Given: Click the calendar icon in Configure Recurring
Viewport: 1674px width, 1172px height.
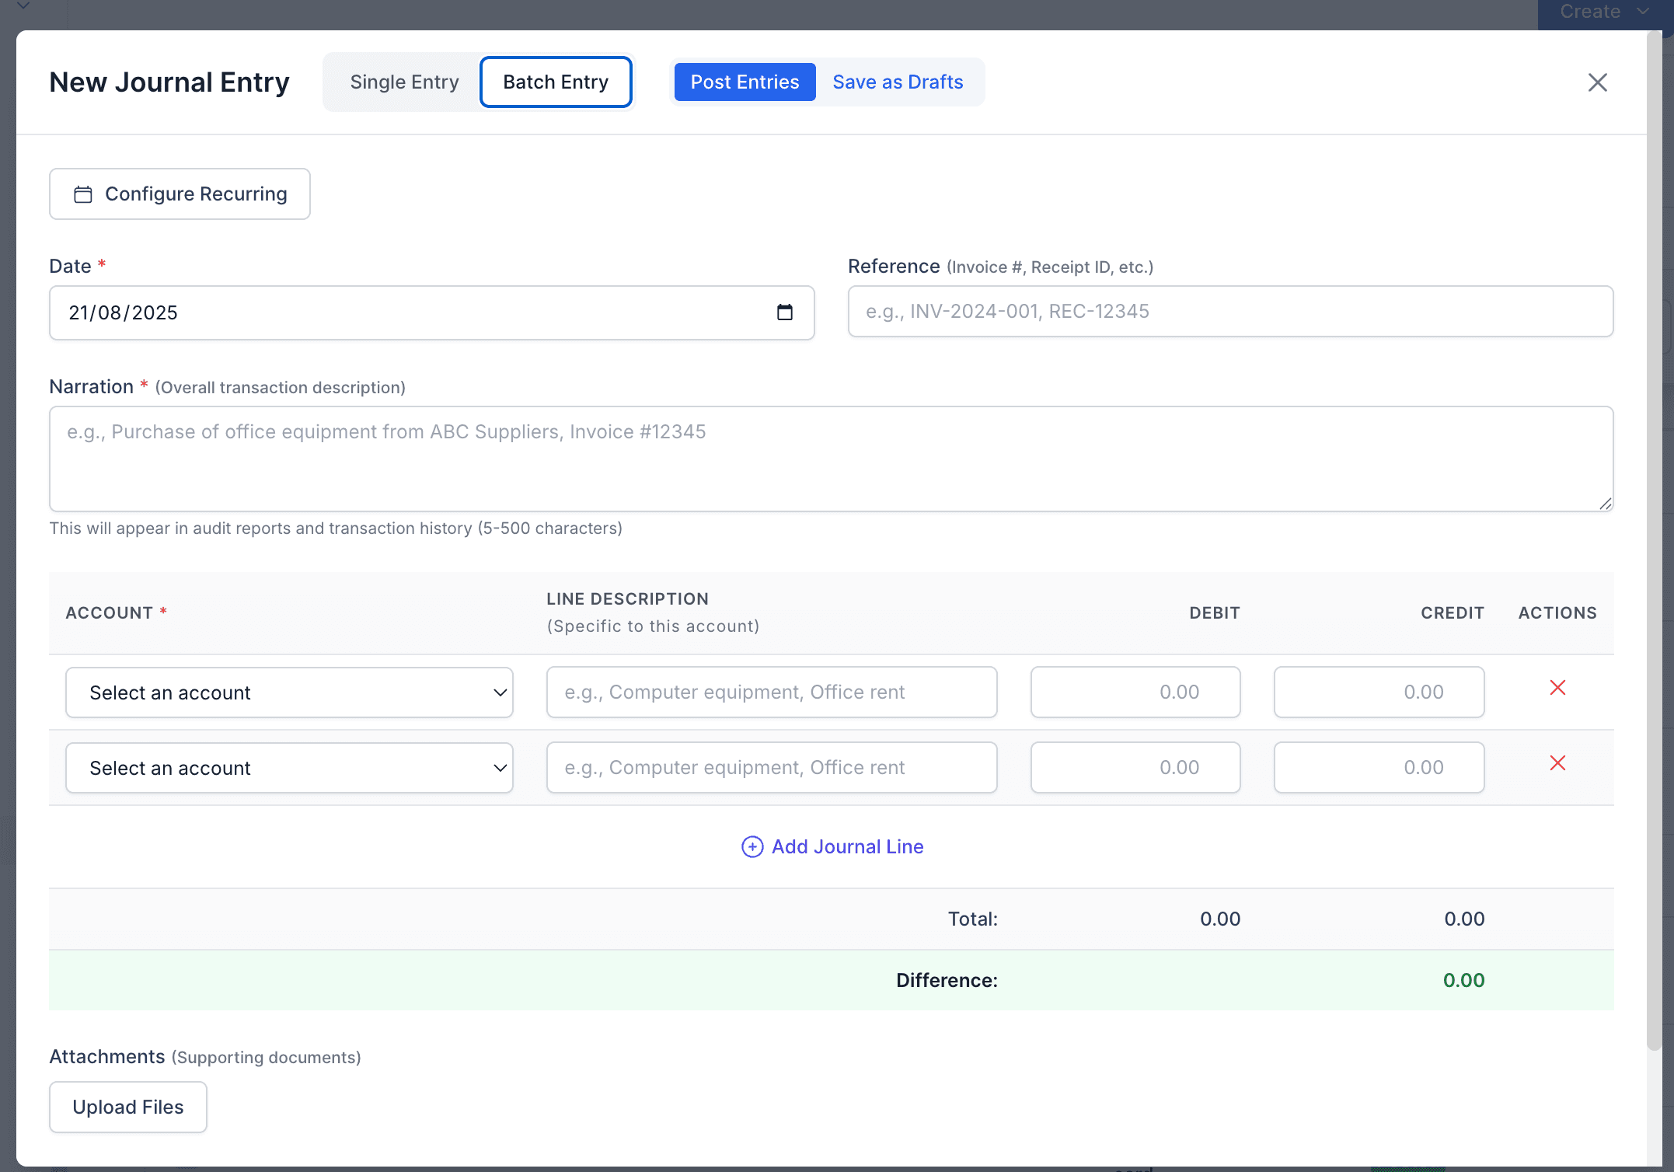Looking at the screenshot, I should coord(83,194).
